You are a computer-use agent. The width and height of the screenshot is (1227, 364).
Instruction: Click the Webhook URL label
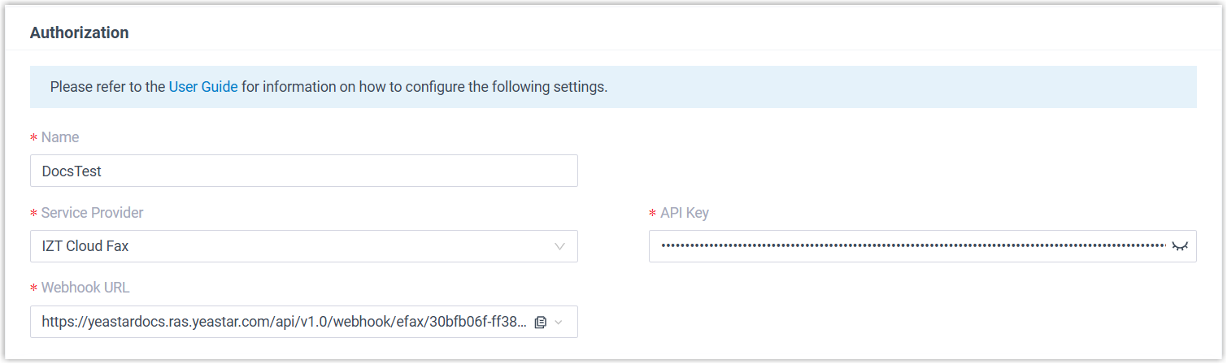pos(85,288)
